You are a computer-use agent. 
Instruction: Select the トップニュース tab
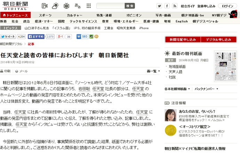(15, 15)
